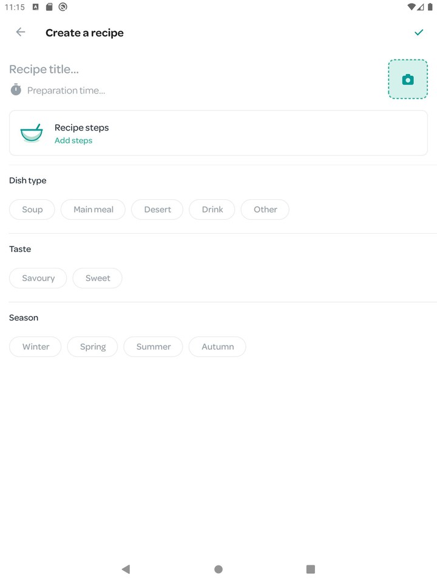Select Drink as dish type
The image size is (437, 583).
[x=212, y=210]
